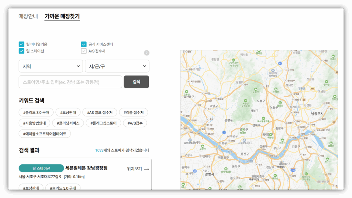This screenshot has width=352, height=198.
Task: Select the #A/S접수 keyword tag
Action: (135, 123)
